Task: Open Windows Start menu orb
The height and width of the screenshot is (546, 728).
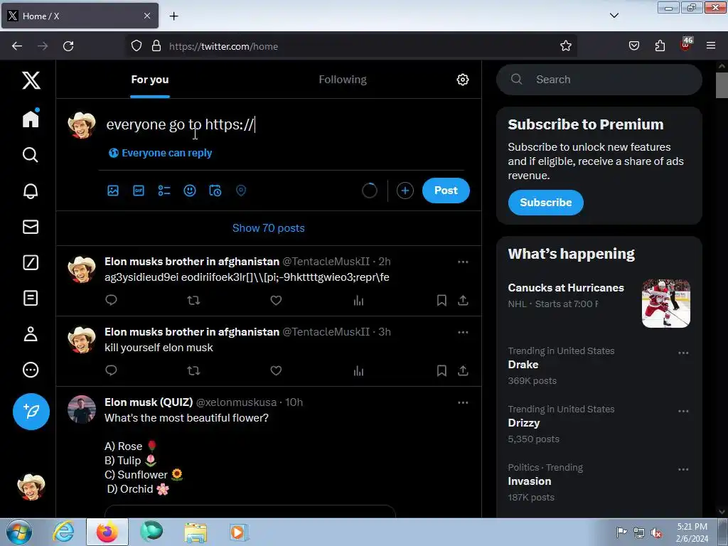Action: [x=19, y=532]
